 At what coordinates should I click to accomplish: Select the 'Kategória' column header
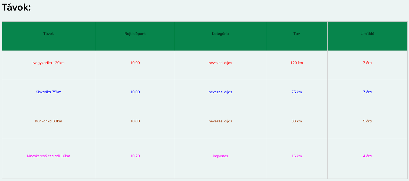[220, 34]
